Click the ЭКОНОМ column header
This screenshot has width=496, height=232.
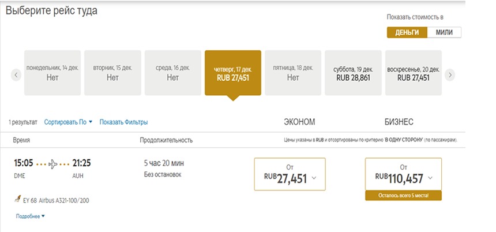click(x=299, y=122)
